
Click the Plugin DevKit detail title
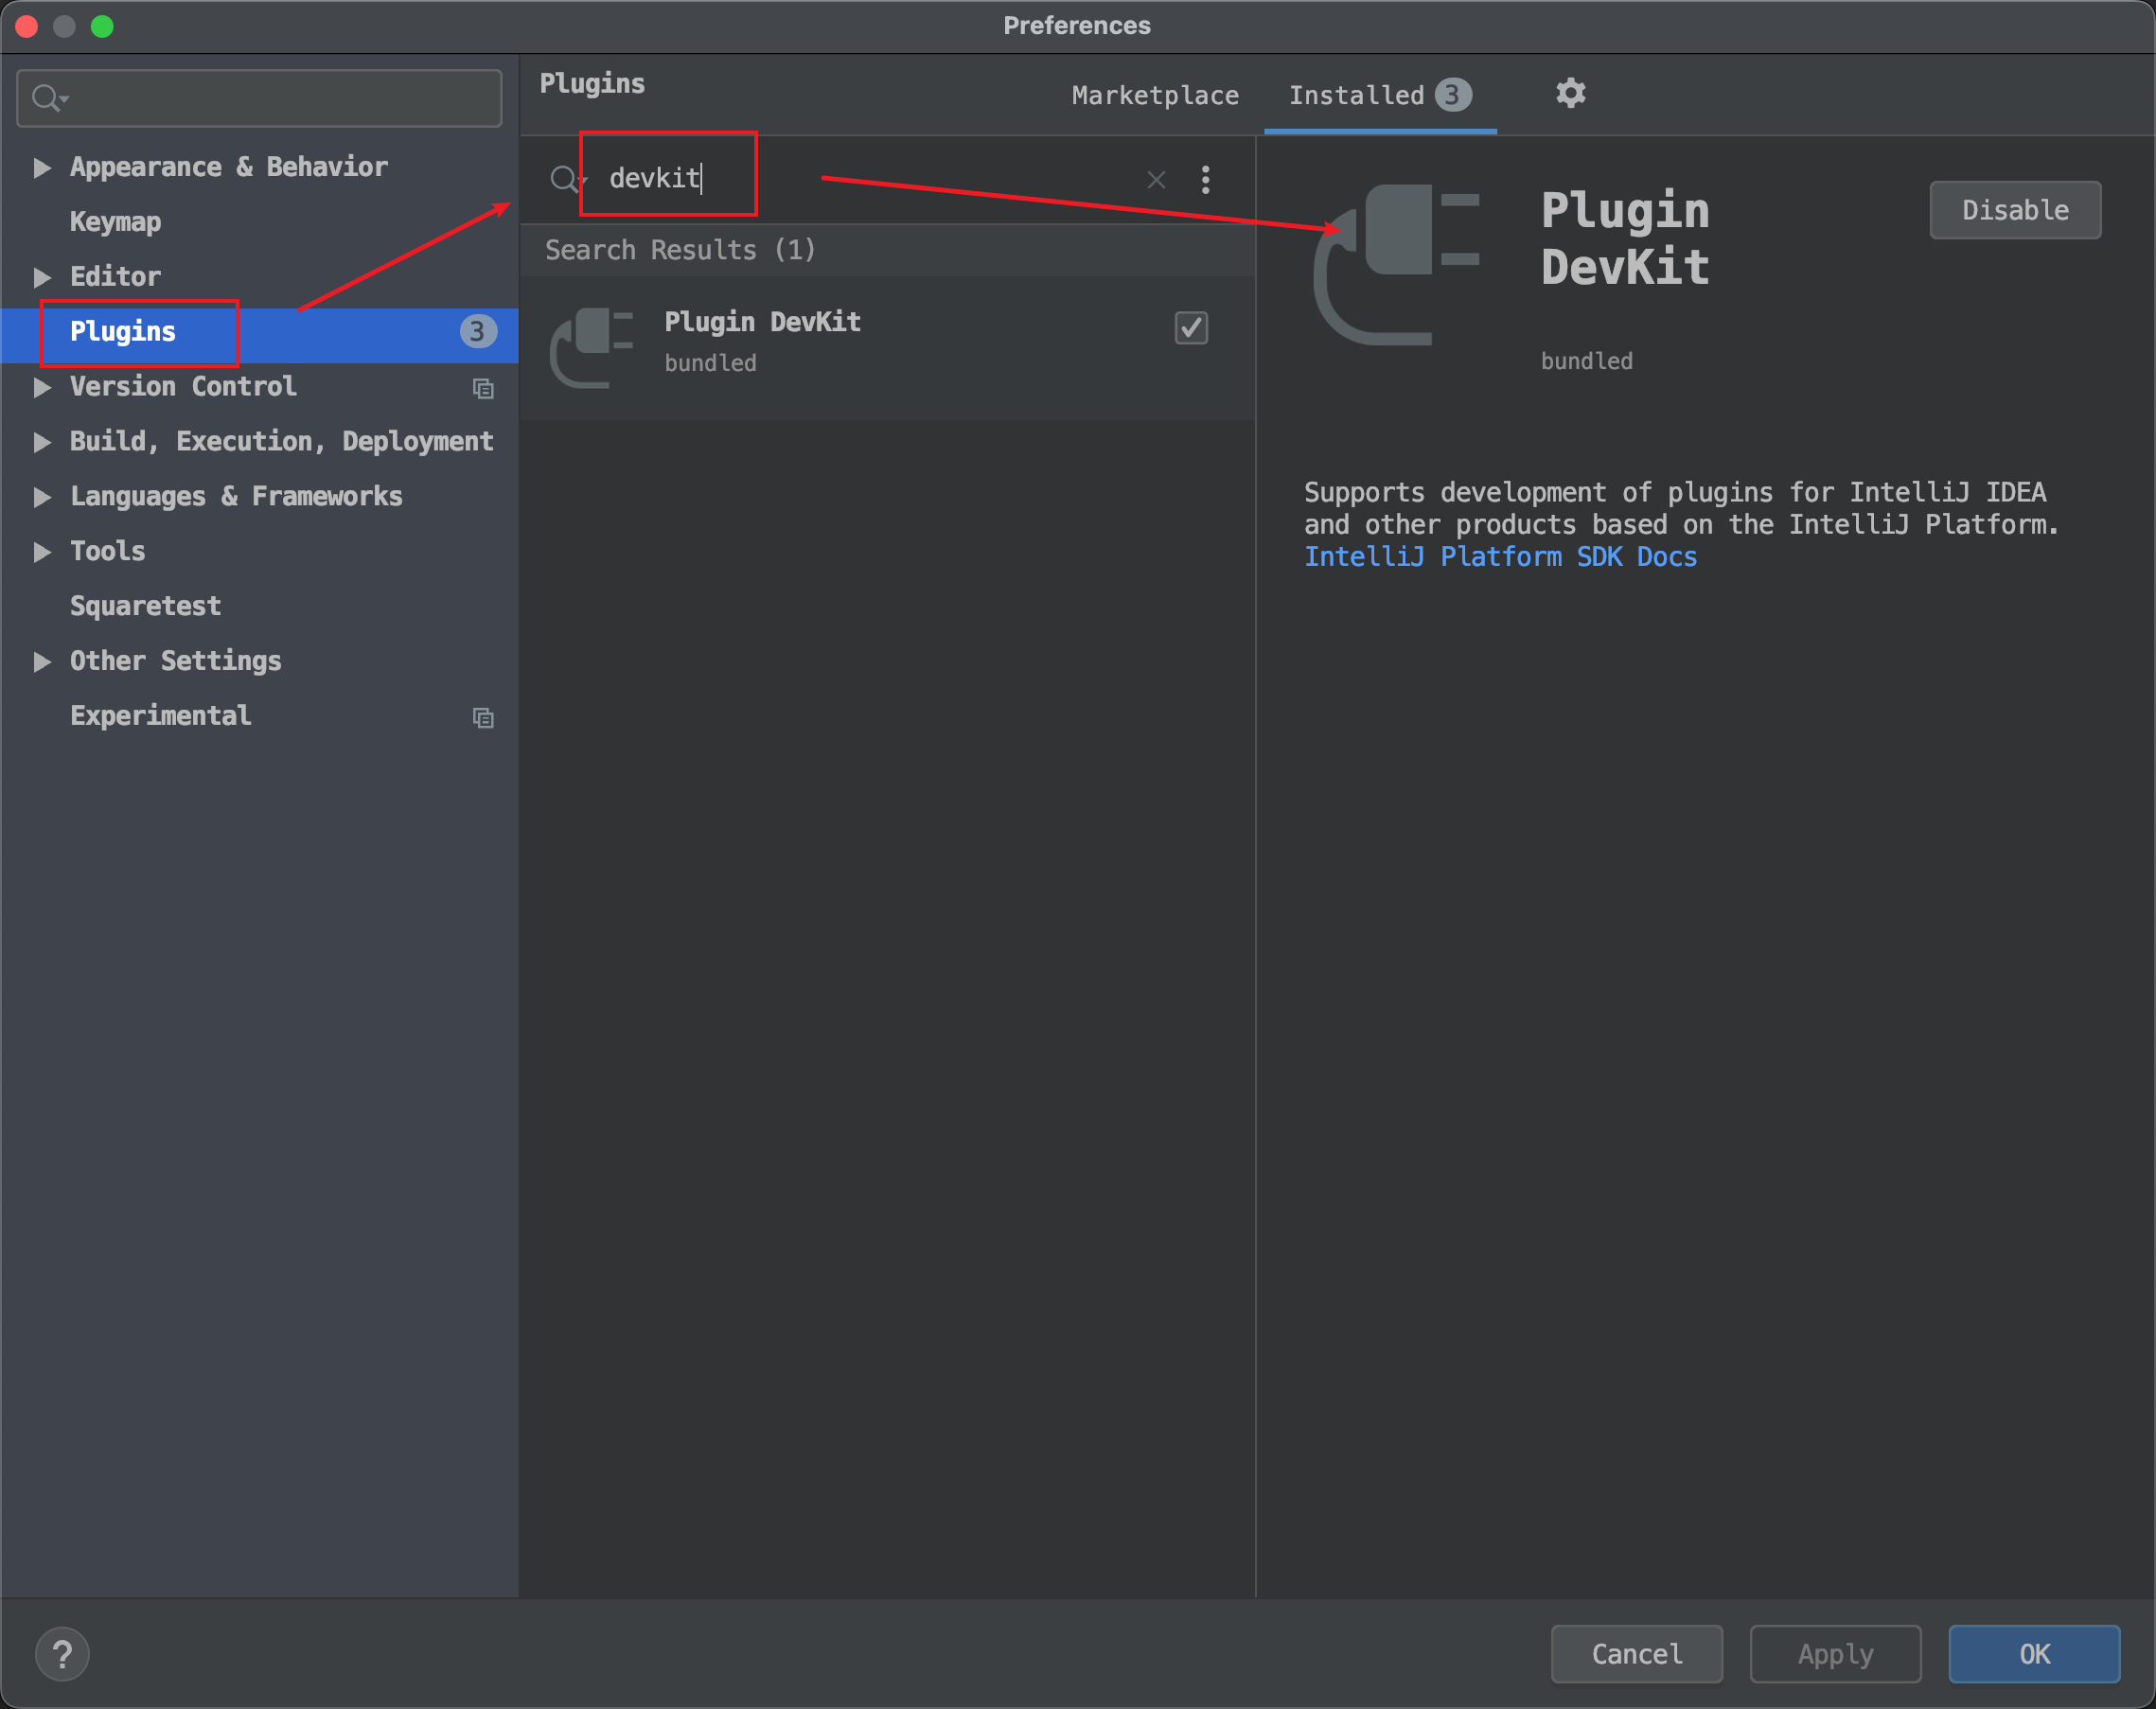(x=1625, y=239)
